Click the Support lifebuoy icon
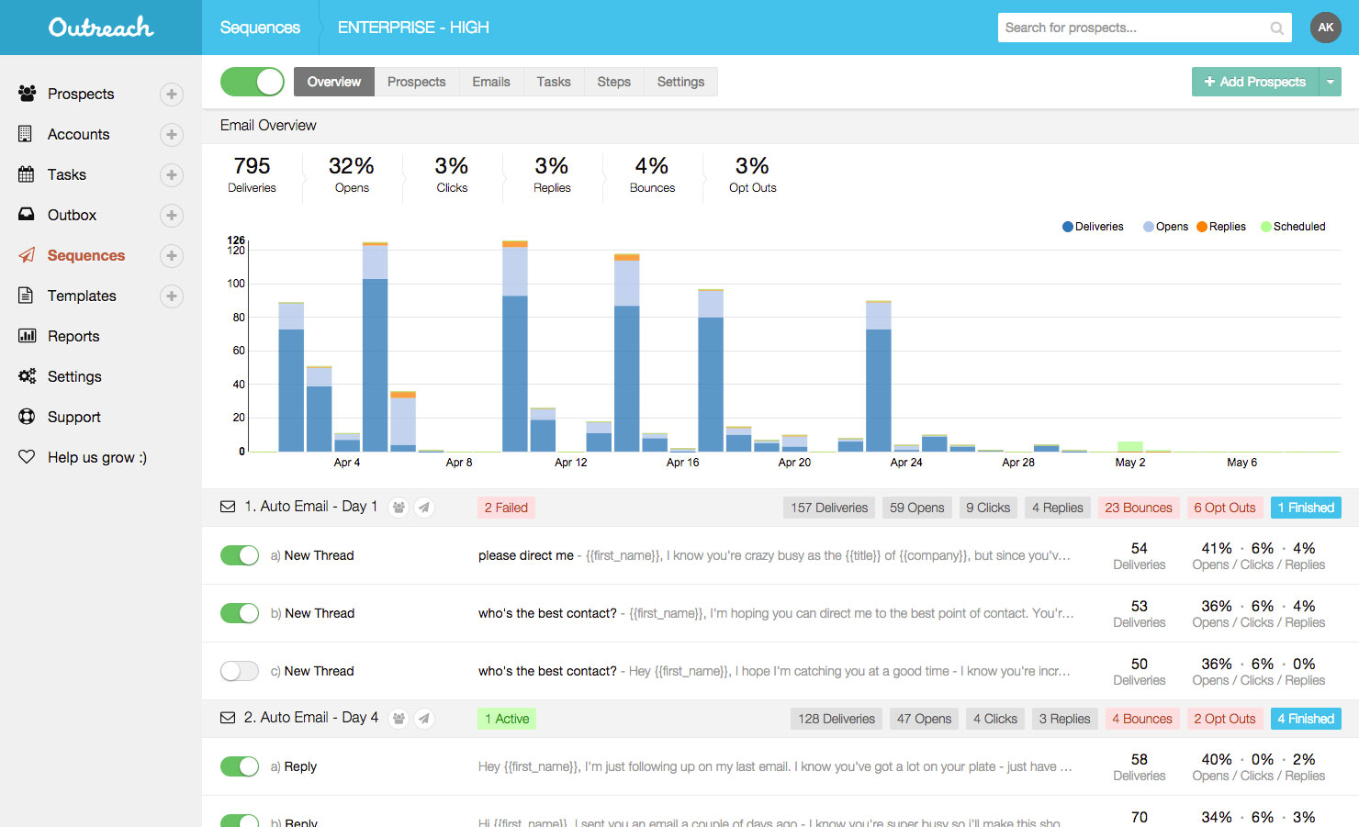This screenshot has height=827, width=1359. (x=27, y=417)
